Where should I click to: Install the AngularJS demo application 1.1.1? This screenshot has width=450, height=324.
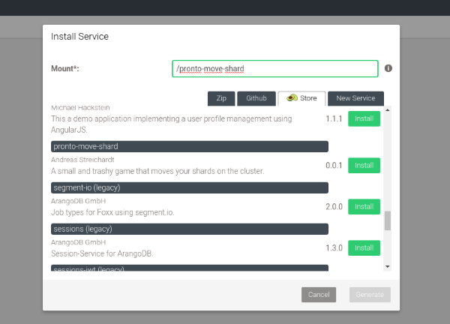[x=364, y=118]
